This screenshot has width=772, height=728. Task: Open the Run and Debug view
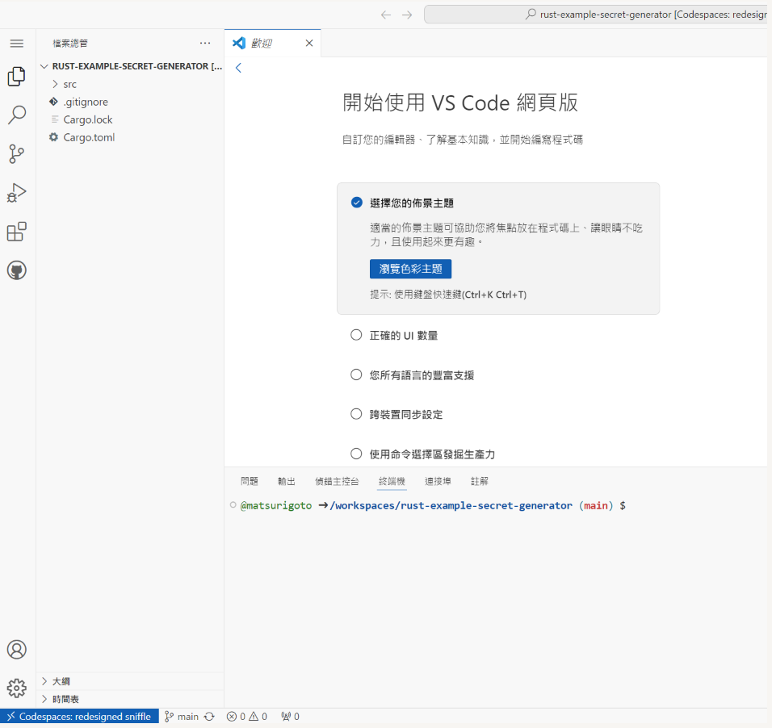click(17, 192)
